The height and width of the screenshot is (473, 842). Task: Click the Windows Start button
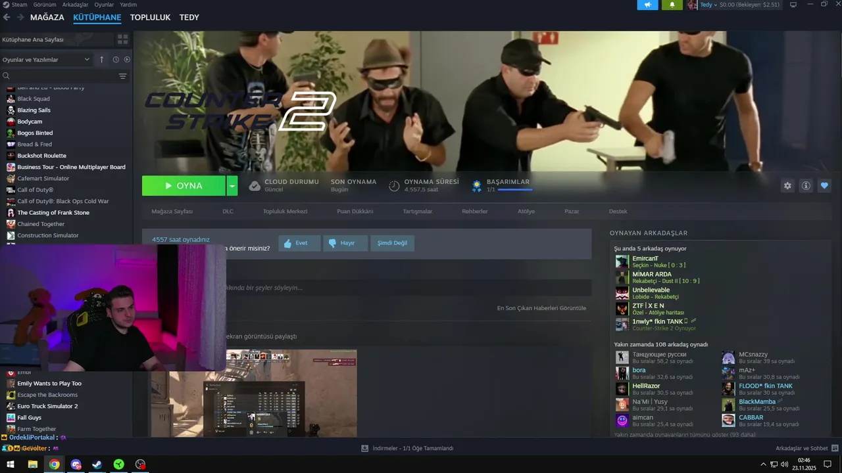tap(11, 464)
